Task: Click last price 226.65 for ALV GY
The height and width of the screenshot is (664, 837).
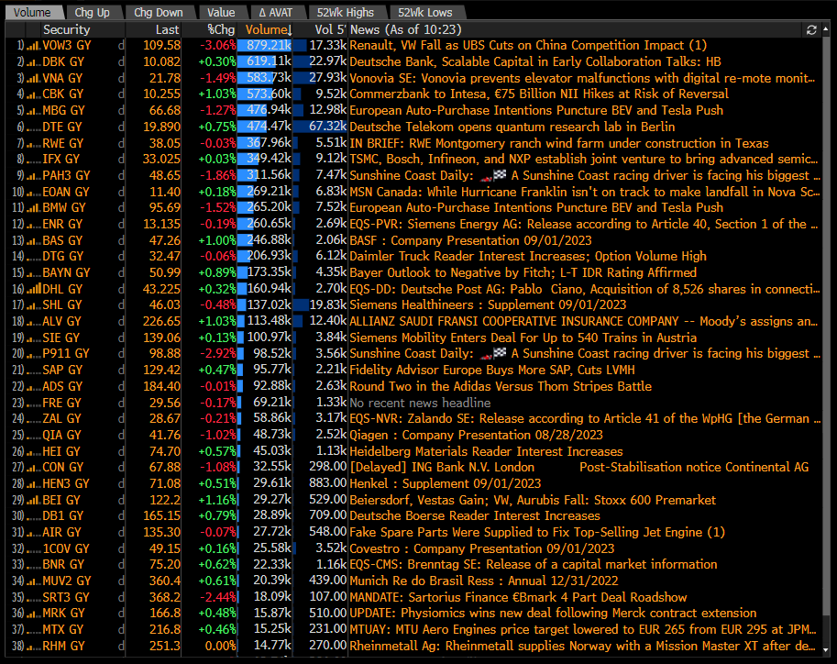Action: pyautogui.click(x=161, y=322)
